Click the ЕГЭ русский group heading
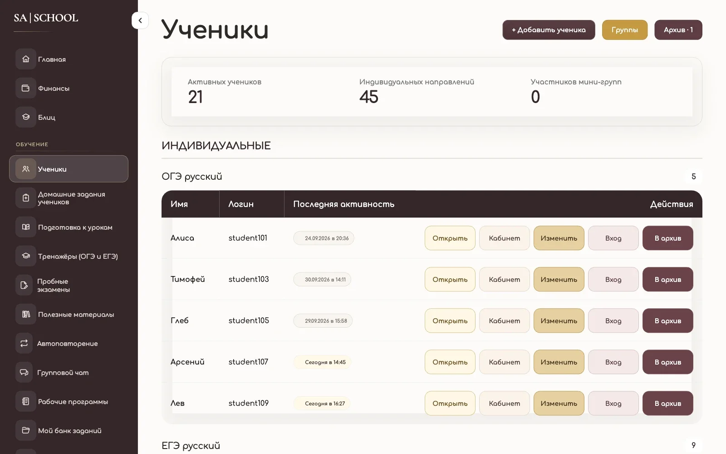 pos(191,445)
